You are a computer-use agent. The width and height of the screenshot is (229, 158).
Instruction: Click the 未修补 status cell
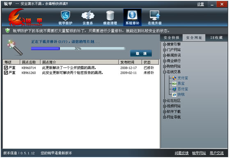tap(149, 73)
